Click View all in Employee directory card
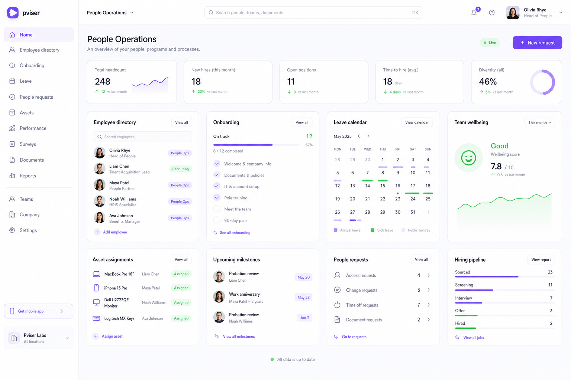Screen dimensions: 571x380 click(181, 122)
